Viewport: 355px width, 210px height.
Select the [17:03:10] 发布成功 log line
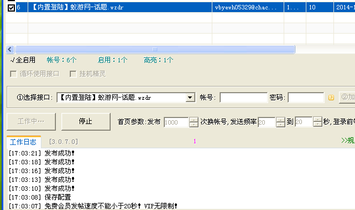pyautogui.click(x=41, y=189)
